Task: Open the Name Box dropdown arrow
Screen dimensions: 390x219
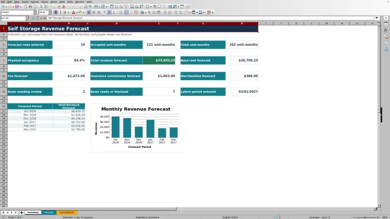Action: point(27,18)
